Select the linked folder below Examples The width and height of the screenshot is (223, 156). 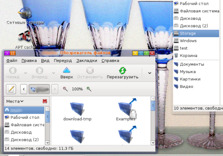[x=127, y=135]
